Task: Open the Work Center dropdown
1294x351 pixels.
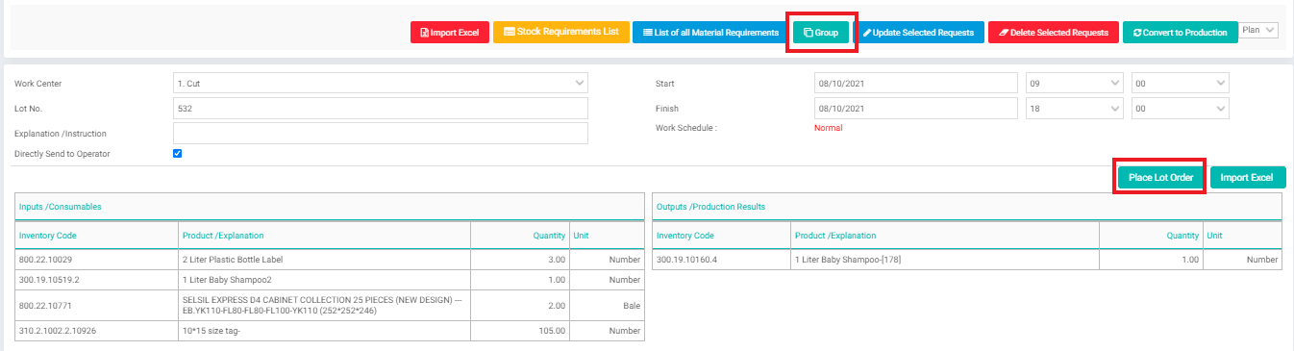Action: click(x=381, y=84)
